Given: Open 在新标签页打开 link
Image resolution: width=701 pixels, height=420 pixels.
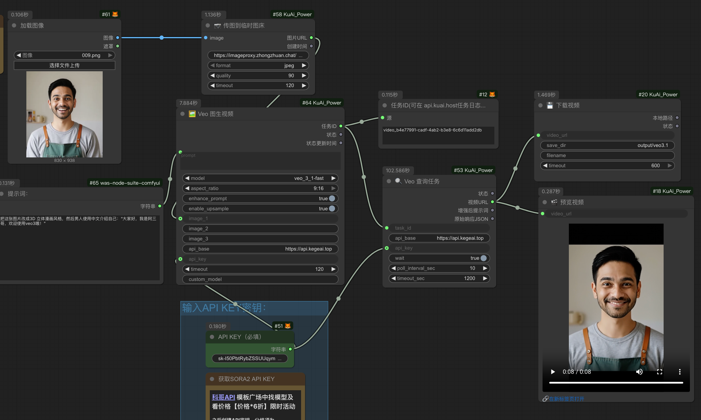Looking at the screenshot, I should pos(566,399).
